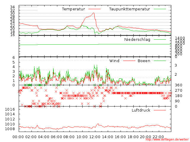Image resolution: width=190 pixels, height=142 pixels.
Task: Click the 180 wind direction axis value
Action: (x=178, y=96)
